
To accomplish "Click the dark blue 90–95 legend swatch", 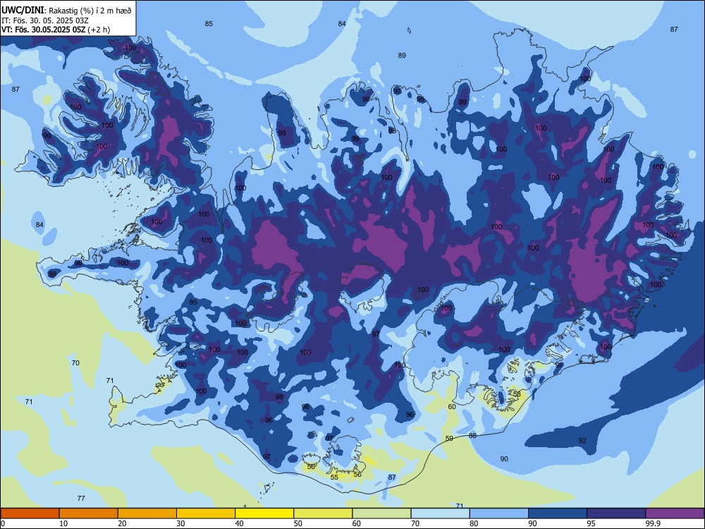I will coord(558,513).
